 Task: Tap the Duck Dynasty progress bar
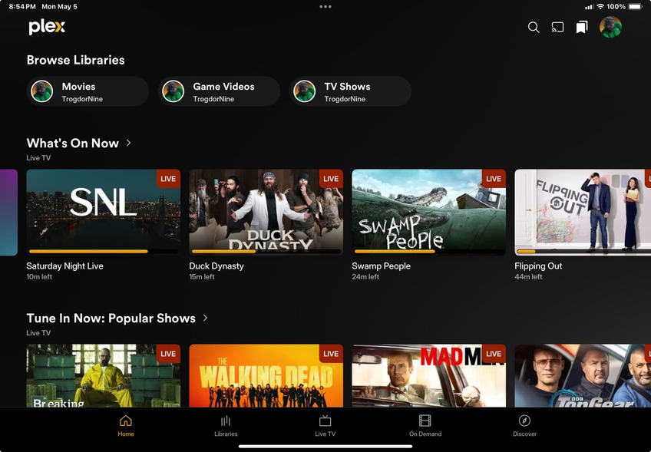[266, 251]
